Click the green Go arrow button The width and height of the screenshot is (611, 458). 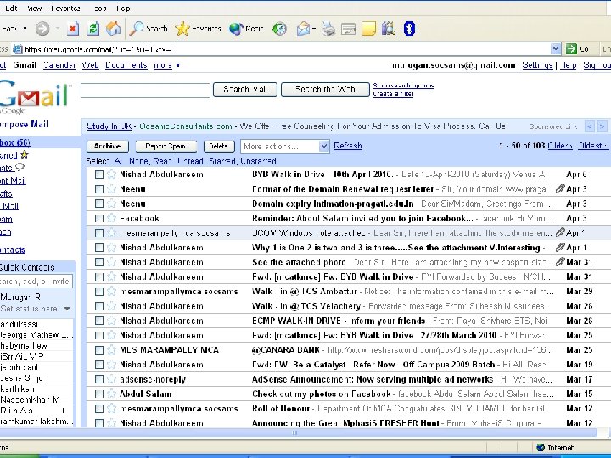click(x=571, y=49)
